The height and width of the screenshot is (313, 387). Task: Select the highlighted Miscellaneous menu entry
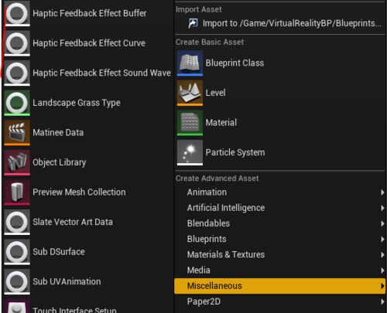tap(279, 286)
